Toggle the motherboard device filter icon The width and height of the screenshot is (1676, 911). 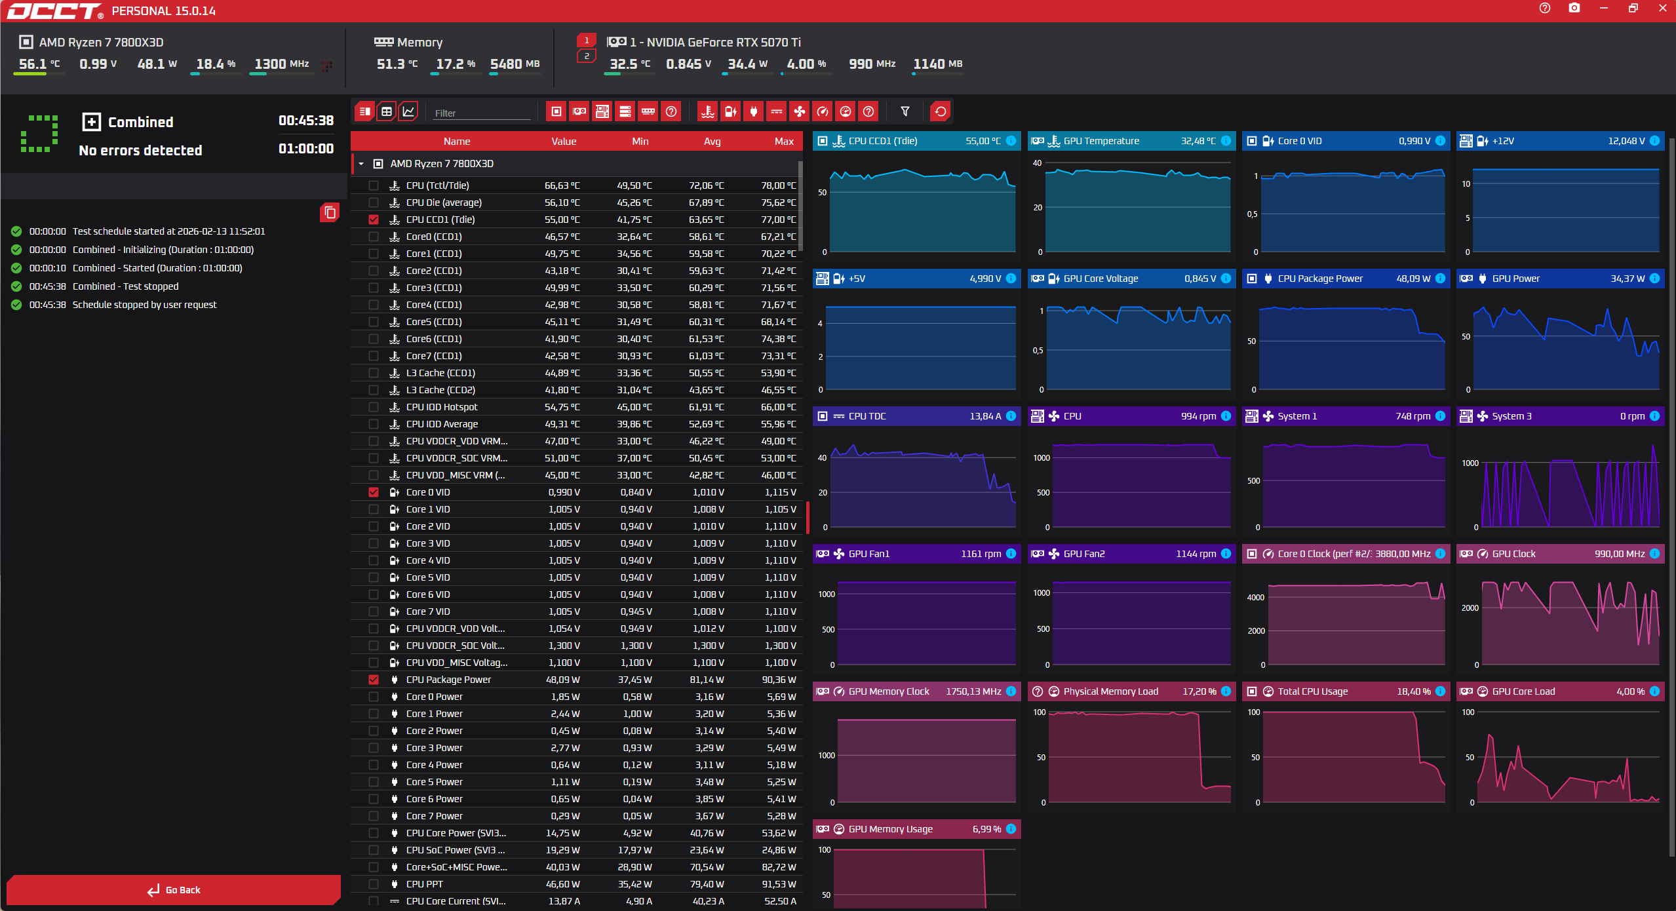tap(602, 111)
